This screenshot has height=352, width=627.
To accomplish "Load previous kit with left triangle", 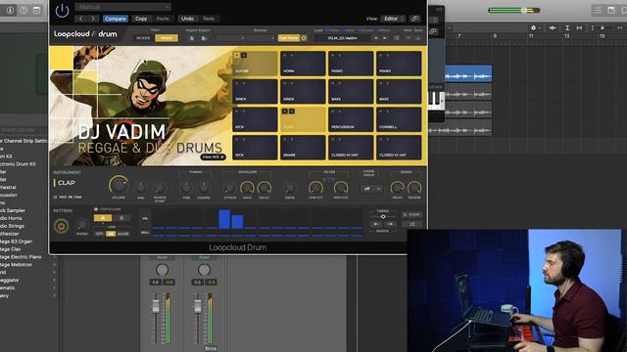I will pyautogui.click(x=375, y=38).
